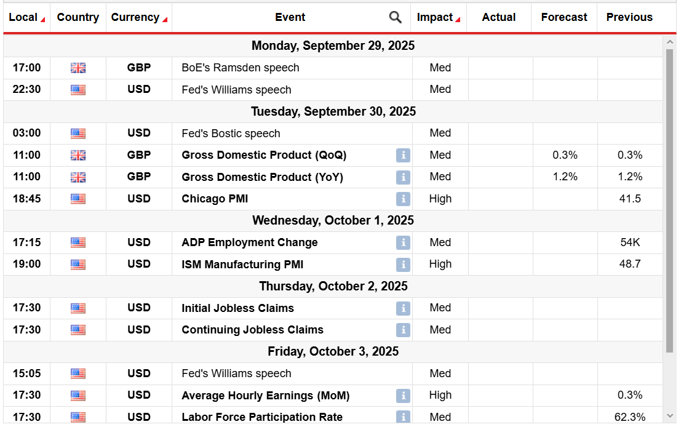Click the Actual column header

[498, 17]
